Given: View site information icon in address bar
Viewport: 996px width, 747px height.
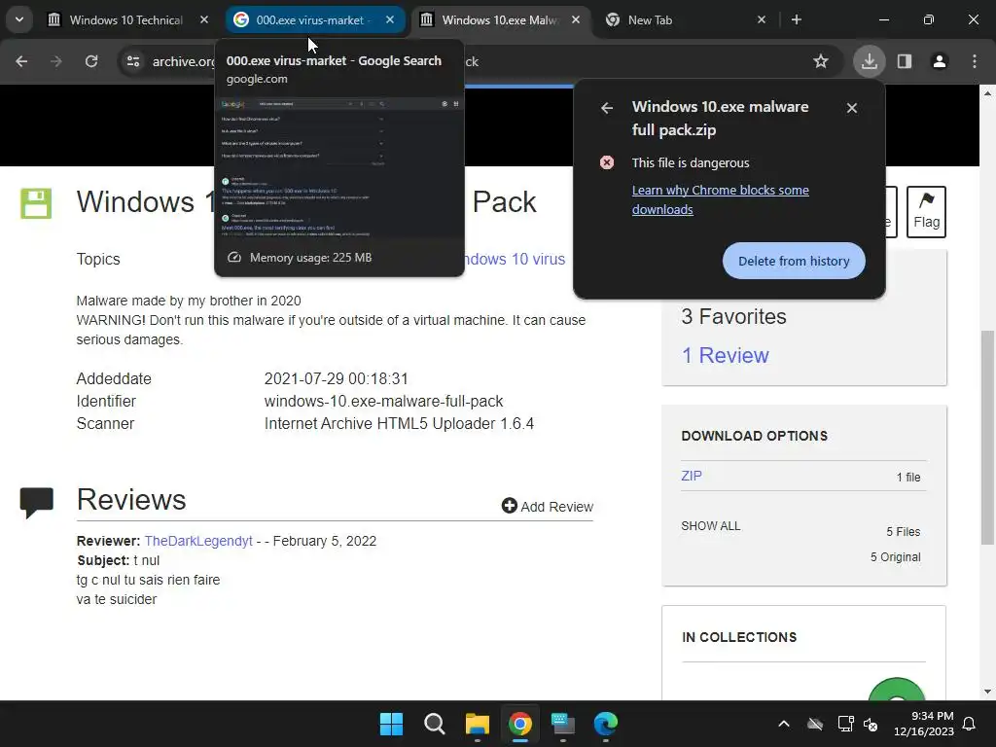Looking at the screenshot, I should tap(133, 61).
